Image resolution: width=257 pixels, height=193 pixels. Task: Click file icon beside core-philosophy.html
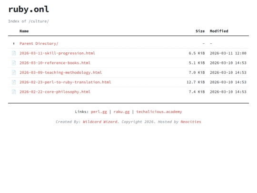[x=14, y=92]
